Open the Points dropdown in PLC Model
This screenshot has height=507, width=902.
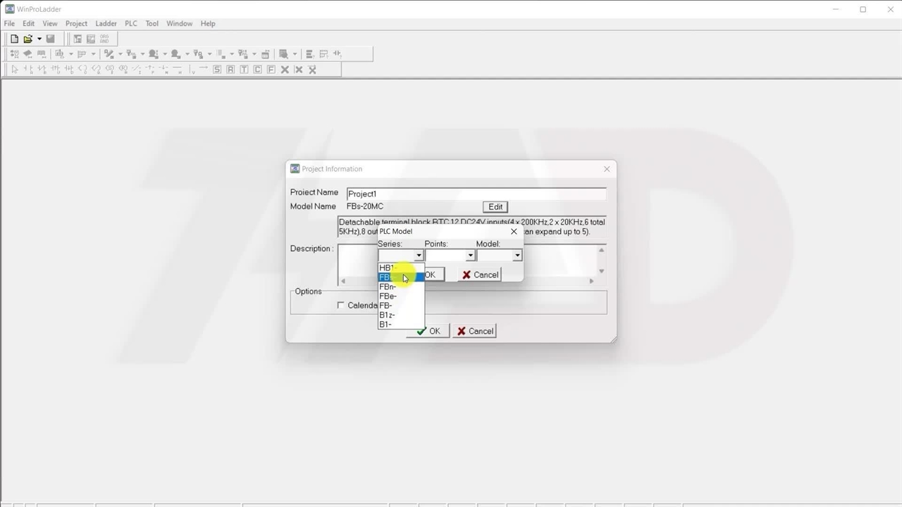click(470, 256)
